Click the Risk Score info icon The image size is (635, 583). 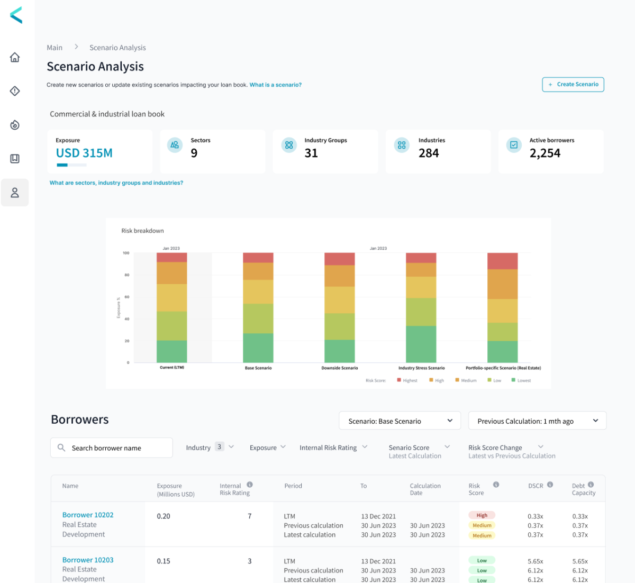click(x=496, y=485)
